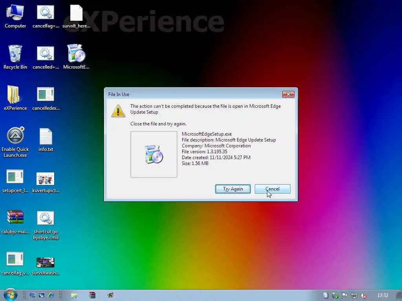Click Show Desktop quick launch icon
402x301 pixels.
pyautogui.click(x=32, y=296)
